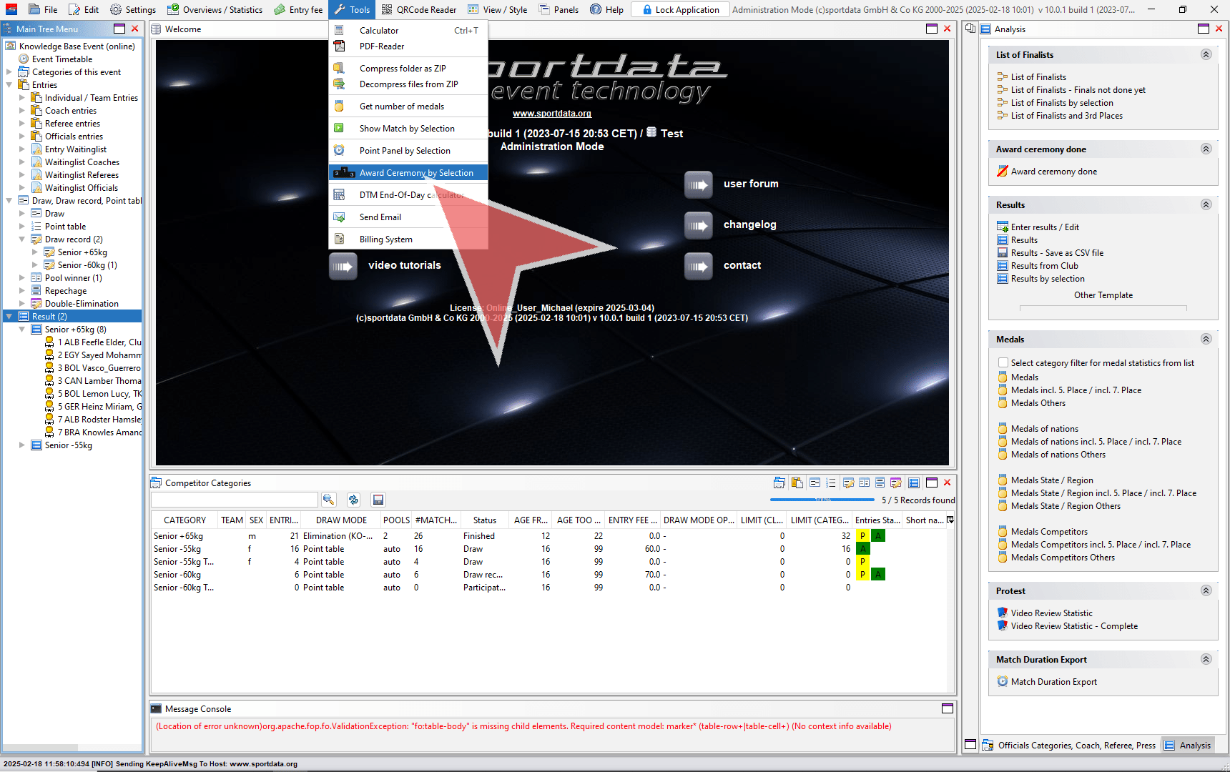Viewport: 1230px width, 772px height.
Task: Click the refresh icon in Competitor Categories
Action: point(353,500)
